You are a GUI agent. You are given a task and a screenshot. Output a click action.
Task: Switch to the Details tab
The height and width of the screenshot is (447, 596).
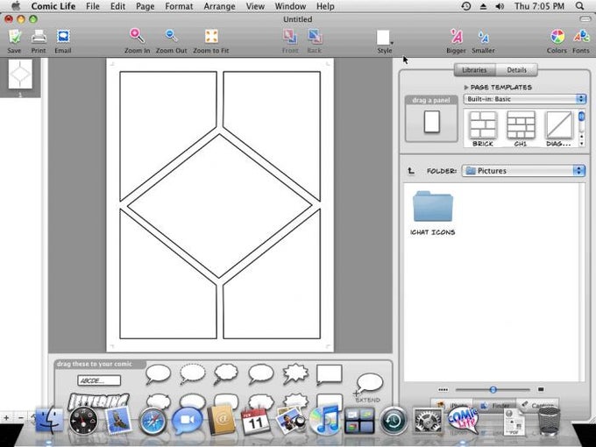tap(516, 70)
